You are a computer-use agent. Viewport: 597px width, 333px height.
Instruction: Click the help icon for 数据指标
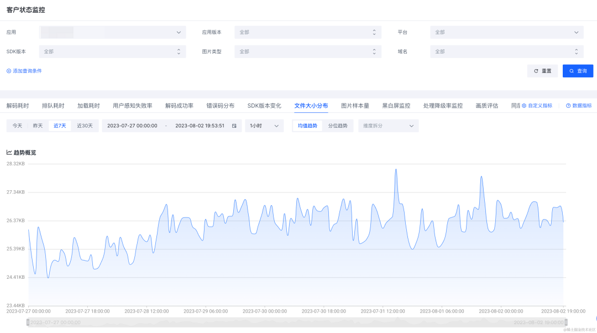click(x=568, y=106)
